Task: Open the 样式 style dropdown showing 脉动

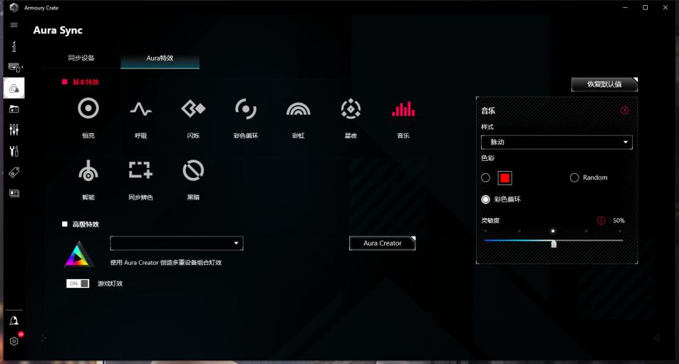Action: pyautogui.click(x=556, y=142)
